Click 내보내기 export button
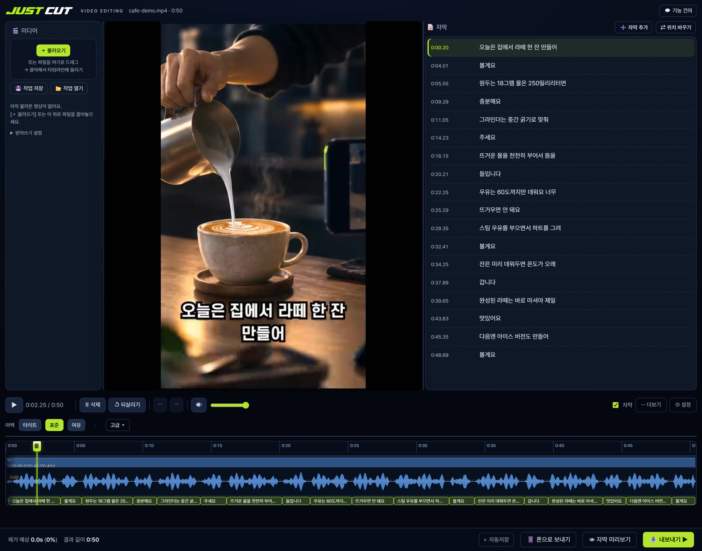Image resolution: width=702 pixels, height=551 pixels. (x=668, y=539)
